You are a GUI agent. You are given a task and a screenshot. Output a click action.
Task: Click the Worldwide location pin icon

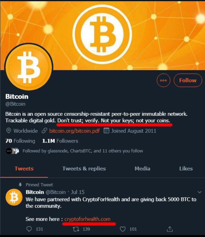[8, 131]
